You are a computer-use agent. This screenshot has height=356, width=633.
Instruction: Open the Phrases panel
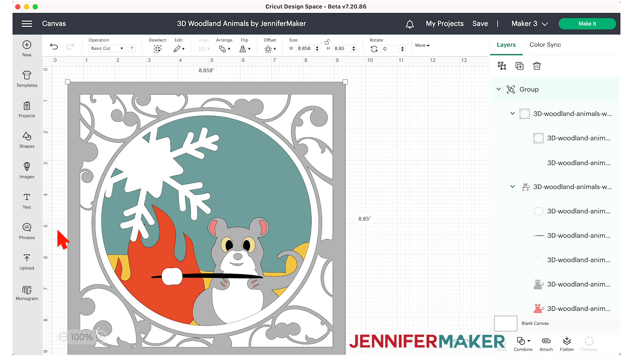(x=27, y=231)
